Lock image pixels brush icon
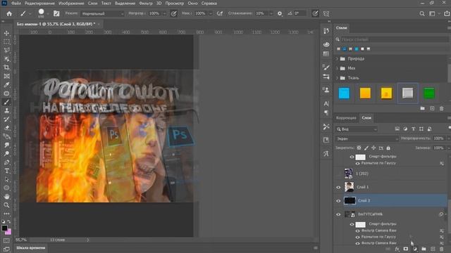 [366, 148]
